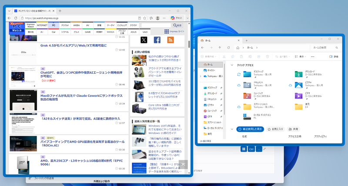Screen dimensions: 348x186
Task: Click the Windows key button below Explorer window
Action: point(244,149)
